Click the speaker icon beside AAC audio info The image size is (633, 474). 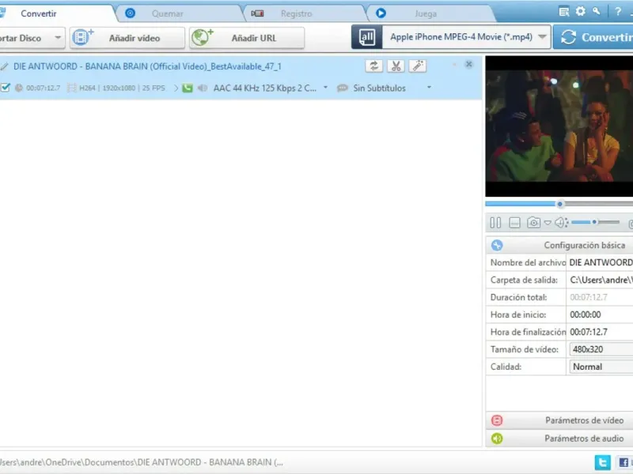tap(203, 88)
